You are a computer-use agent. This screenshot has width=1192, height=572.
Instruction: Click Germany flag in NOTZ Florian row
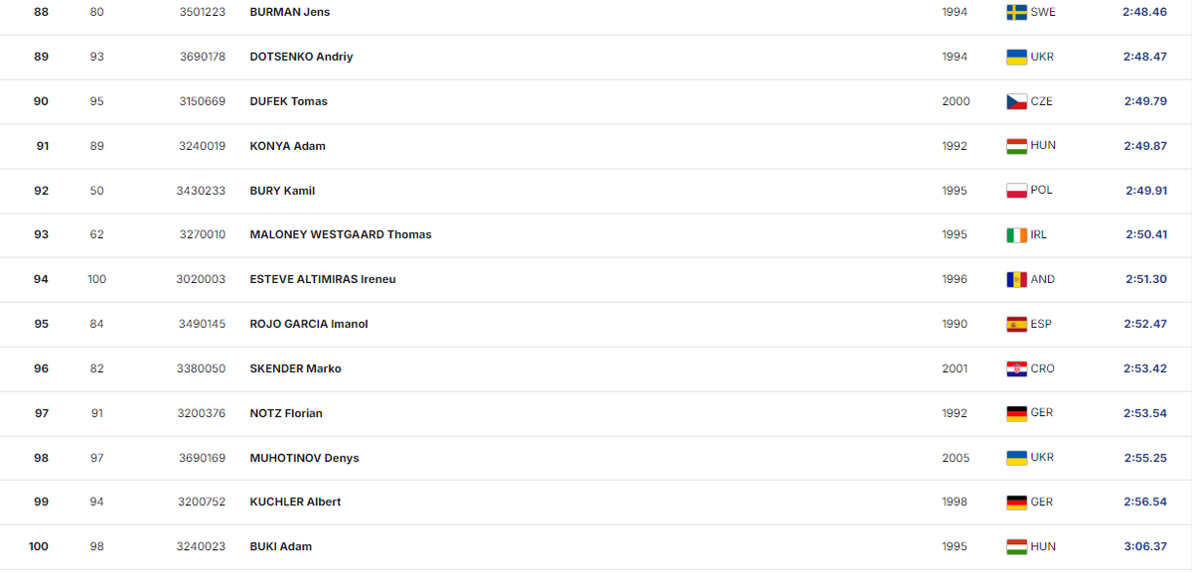point(1016,413)
